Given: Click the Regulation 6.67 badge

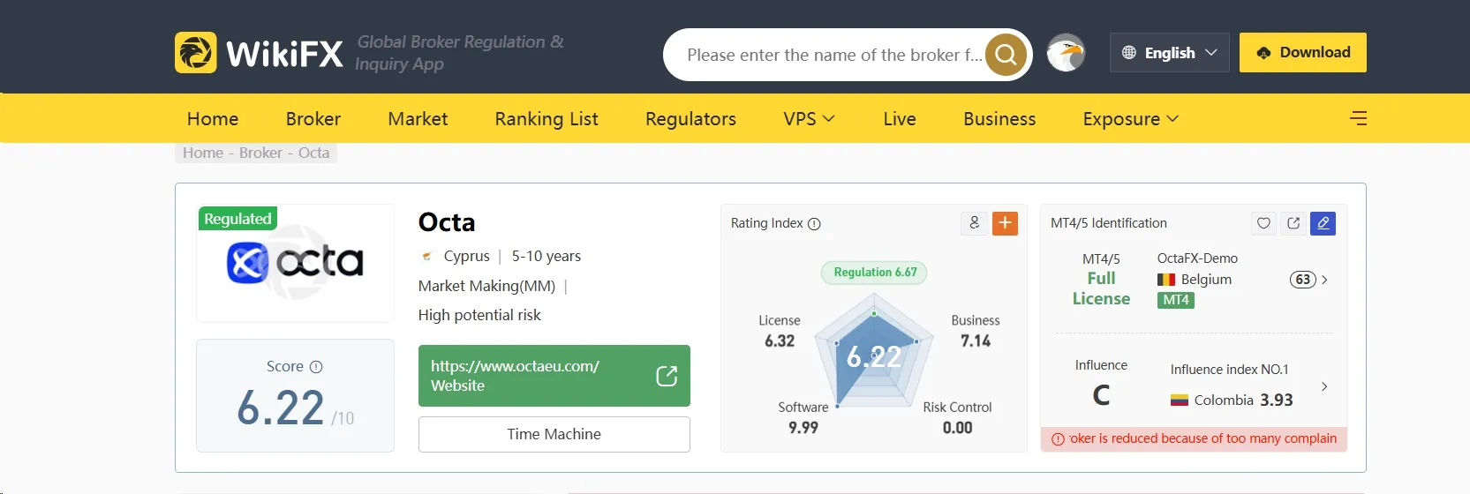Looking at the screenshot, I should pos(875,273).
